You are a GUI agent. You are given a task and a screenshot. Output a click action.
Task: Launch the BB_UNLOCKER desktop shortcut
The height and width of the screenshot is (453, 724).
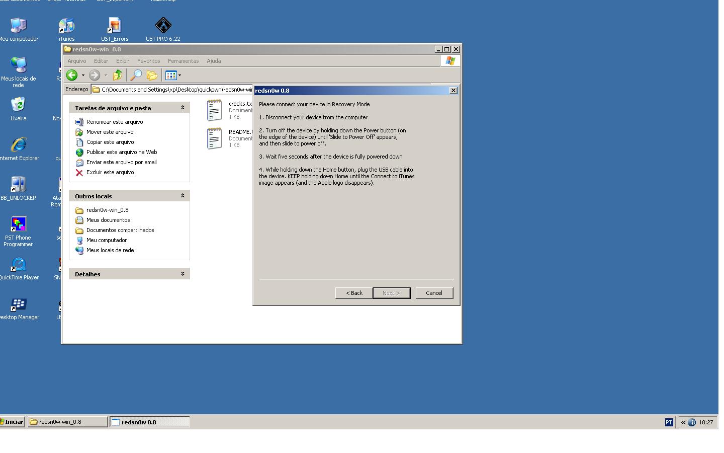coord(18,184)
